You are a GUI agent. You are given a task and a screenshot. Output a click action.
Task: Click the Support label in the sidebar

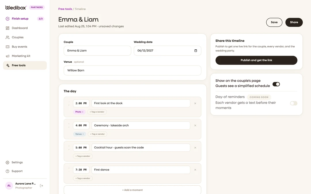pyautogui.click(x=17, y=171)
